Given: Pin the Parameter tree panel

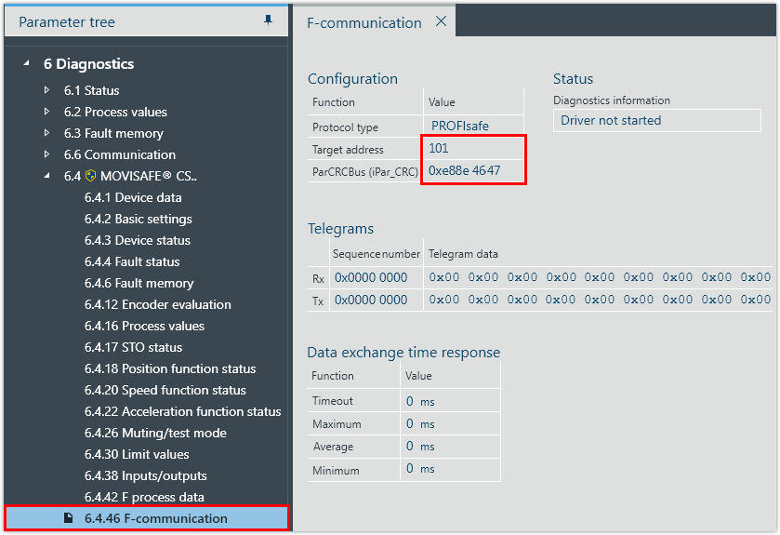Looking at the screenshot, I should tap(268, 20).
